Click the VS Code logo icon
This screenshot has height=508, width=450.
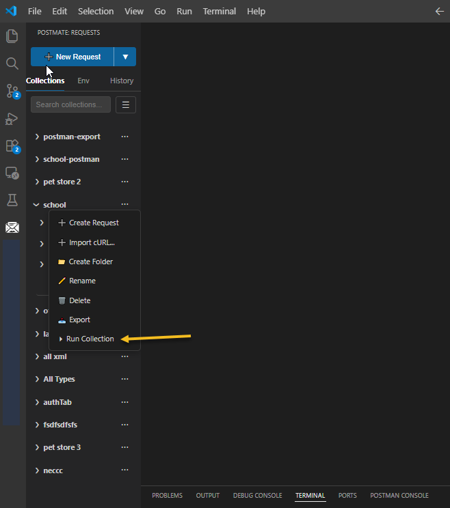12,11
